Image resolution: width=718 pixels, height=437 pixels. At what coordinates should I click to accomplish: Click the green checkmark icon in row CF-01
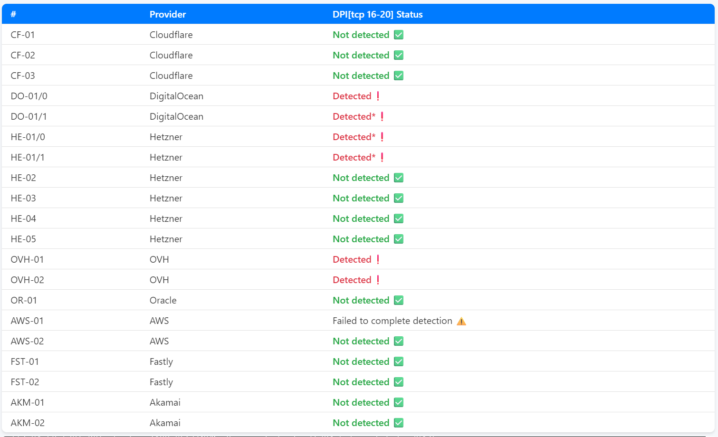[x=399, y=35]
